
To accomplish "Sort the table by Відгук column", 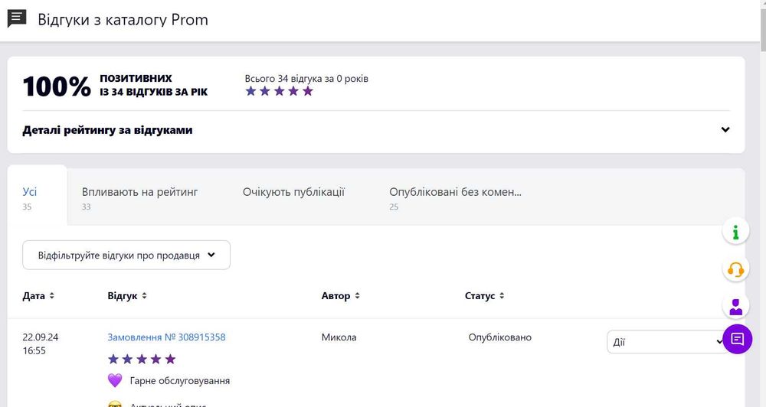I will point(127,296).
